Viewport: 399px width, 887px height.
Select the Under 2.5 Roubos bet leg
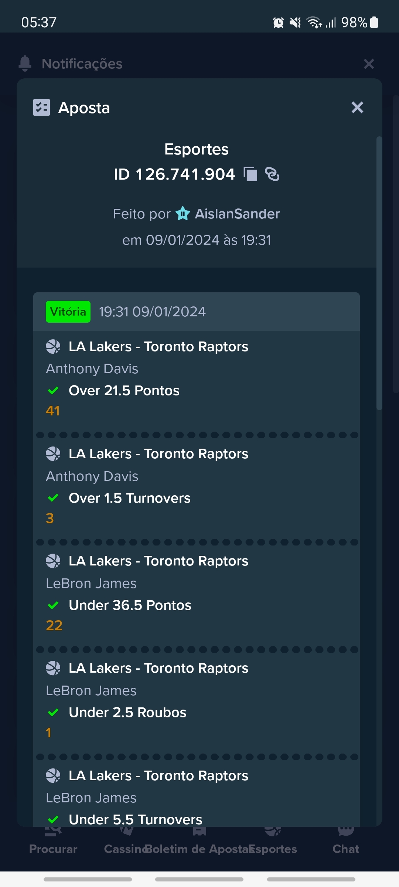[197, 700]
